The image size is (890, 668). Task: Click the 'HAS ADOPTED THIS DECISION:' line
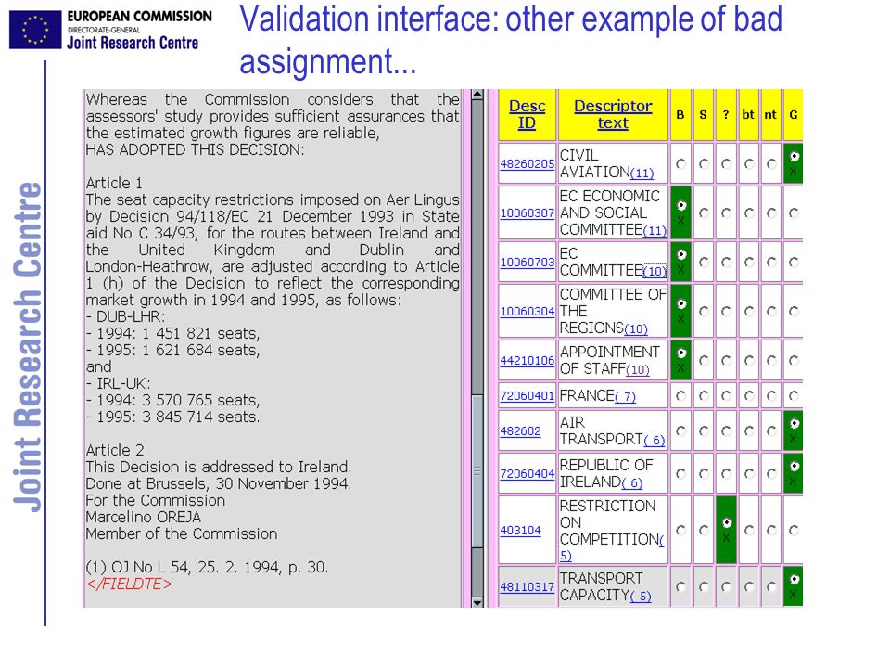pos(196,150)
